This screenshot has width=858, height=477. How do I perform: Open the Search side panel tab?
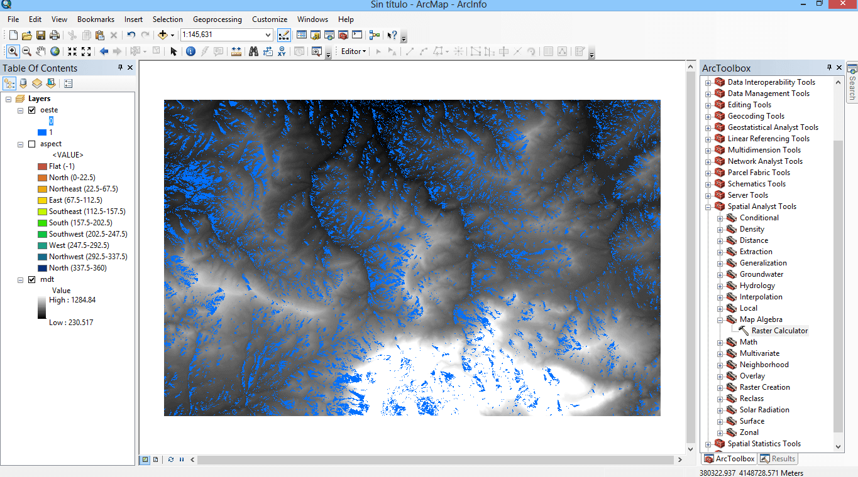point(852,83)
